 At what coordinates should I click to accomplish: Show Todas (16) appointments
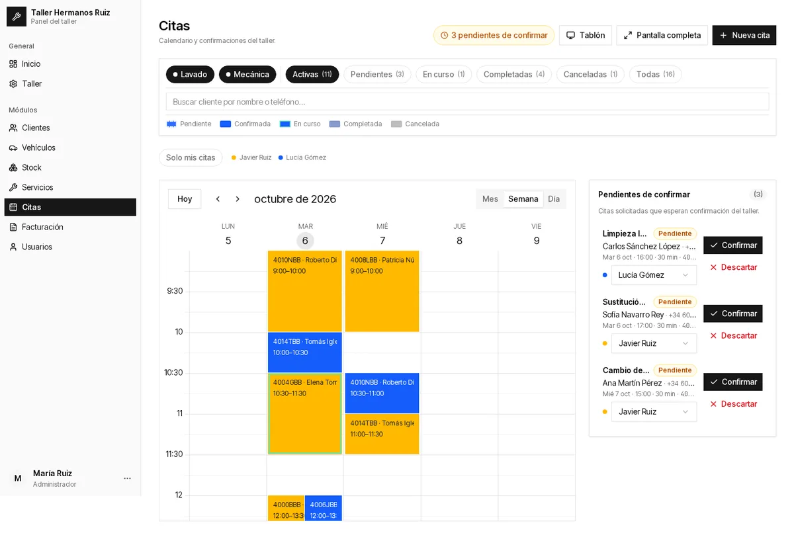(x=656, y=74)
